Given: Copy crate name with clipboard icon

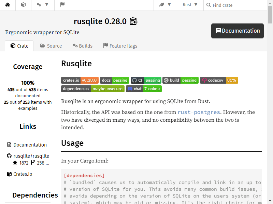Looking at the screenshot, I should (133, 21).
